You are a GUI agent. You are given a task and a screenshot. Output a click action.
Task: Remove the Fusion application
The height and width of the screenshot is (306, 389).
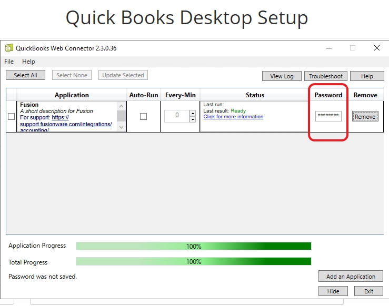[x=365, y=117]
